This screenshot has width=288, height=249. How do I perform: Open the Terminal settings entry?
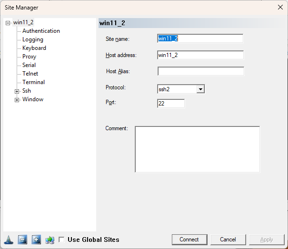click(33, 82)
